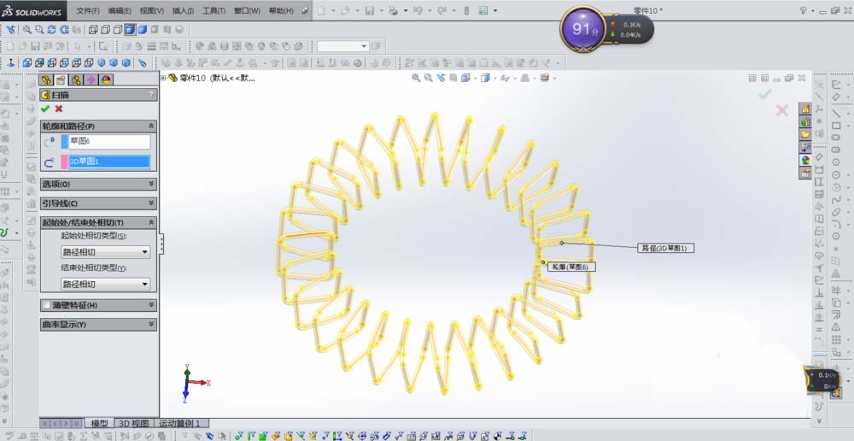Click the blue profile color swatch beside 草图6
The width and height of the screenshot is (854, 441).
click(64, 142)
